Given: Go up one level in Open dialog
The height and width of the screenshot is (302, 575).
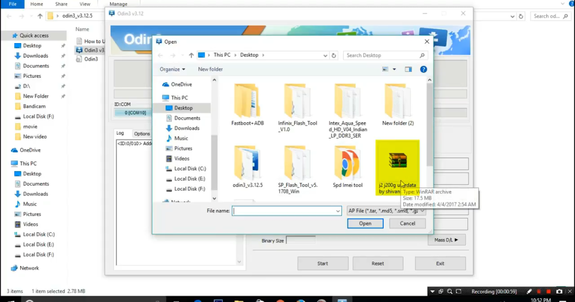Looking at the screenshot, I should tap(191, 55).
